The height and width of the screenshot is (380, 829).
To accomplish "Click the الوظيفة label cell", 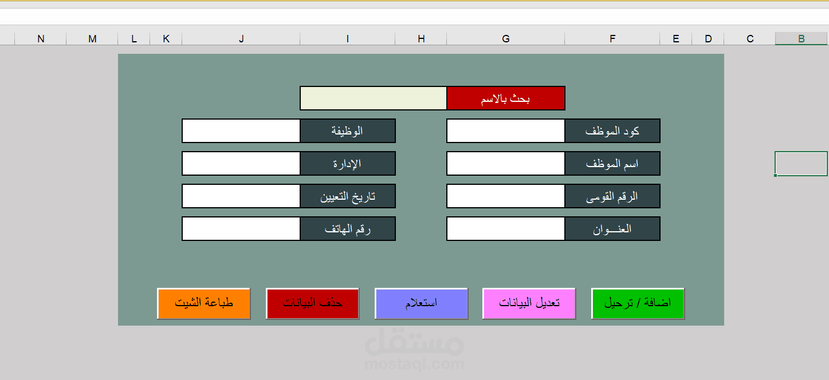I will click(x=348, y=131).
